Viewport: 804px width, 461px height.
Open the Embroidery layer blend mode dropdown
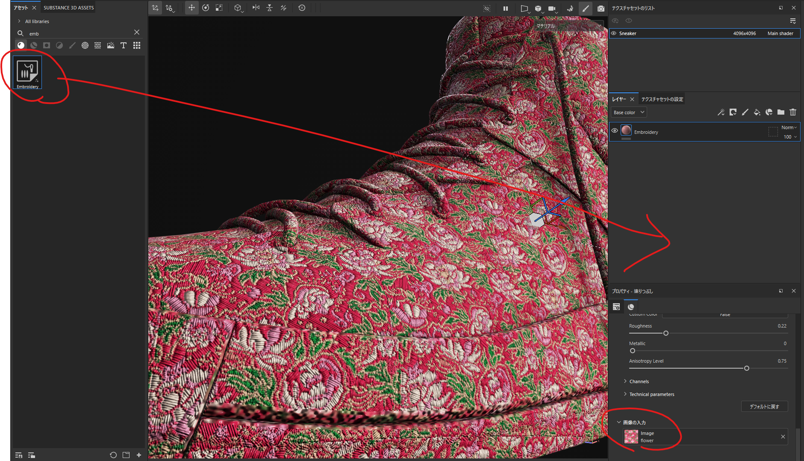[789, 127]
